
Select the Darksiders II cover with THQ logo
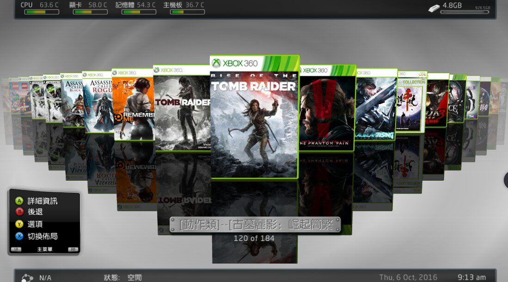472,98
